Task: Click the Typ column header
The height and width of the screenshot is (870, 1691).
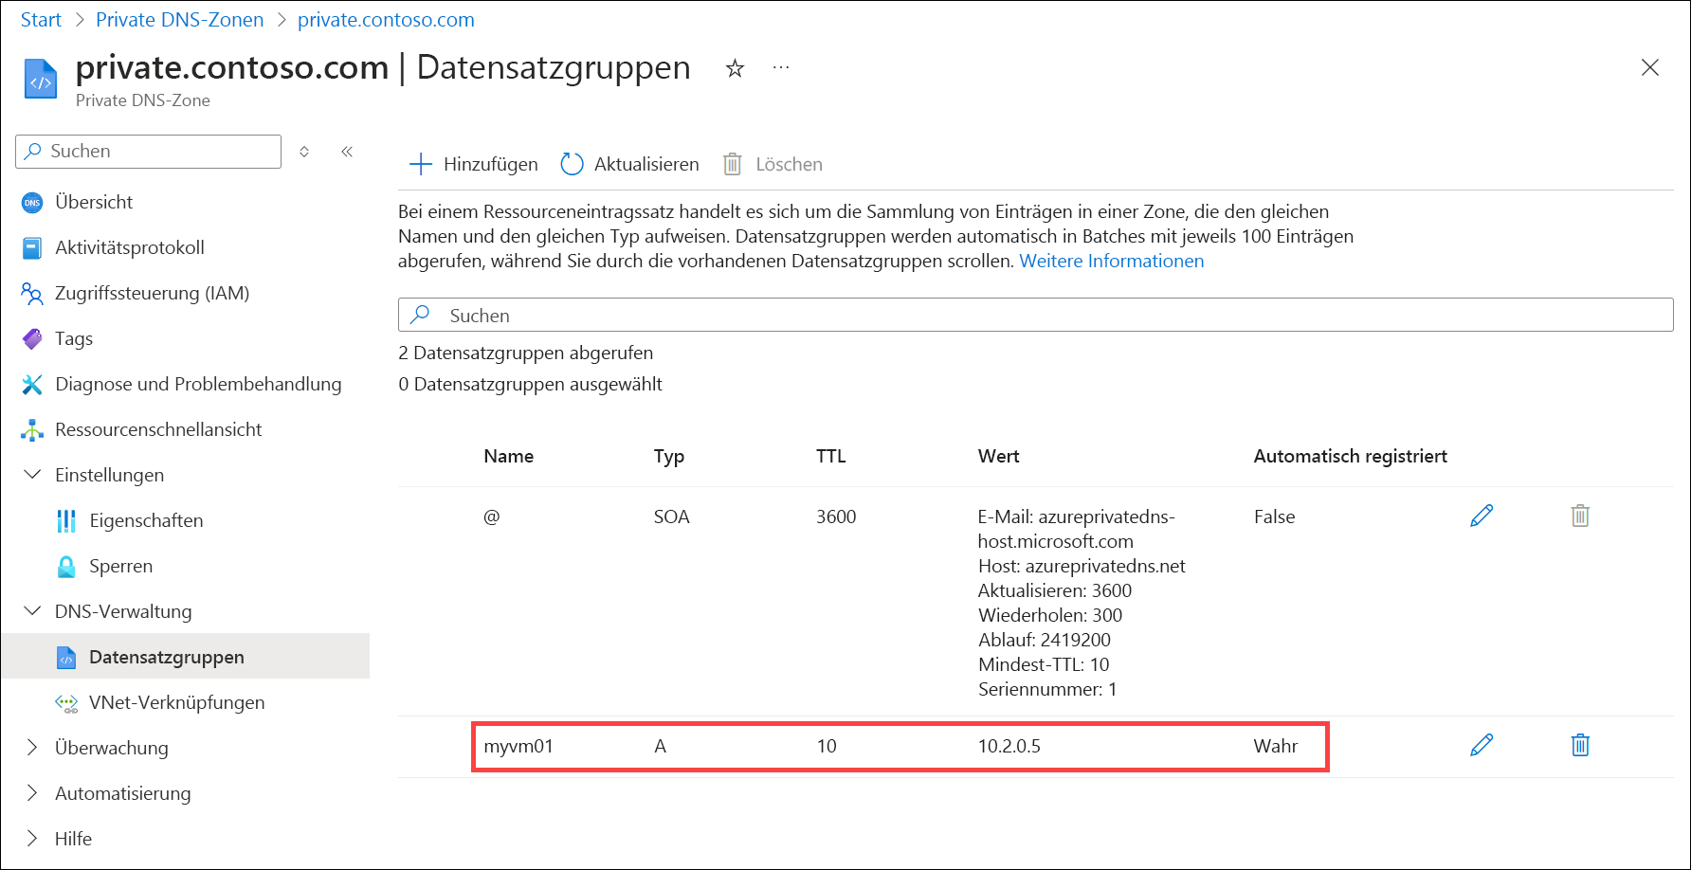Action: pos(668,456)
